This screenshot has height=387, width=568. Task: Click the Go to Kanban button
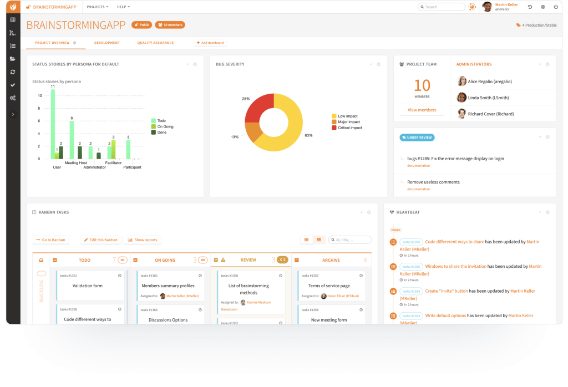pos(50,240)
